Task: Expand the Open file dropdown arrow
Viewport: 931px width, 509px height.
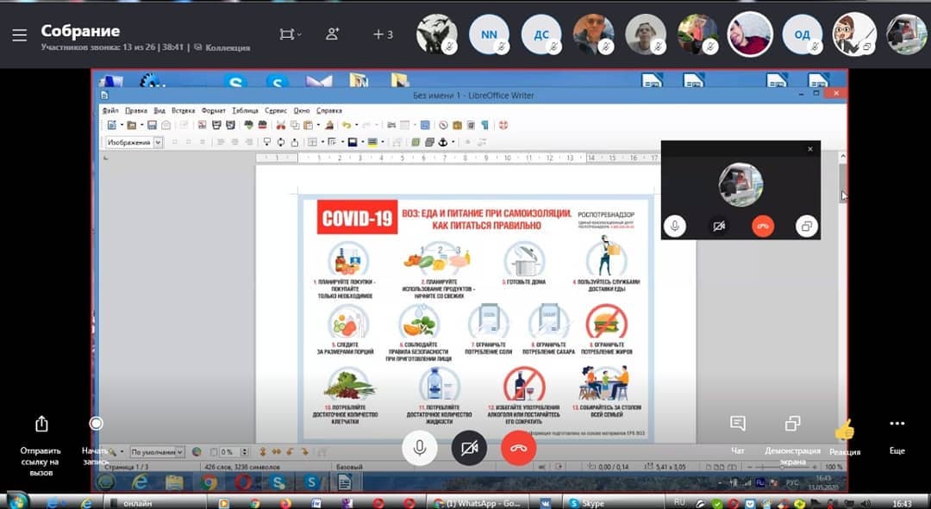Action: tap(142, 125)
